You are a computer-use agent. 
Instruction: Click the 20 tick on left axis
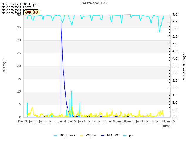19,66
